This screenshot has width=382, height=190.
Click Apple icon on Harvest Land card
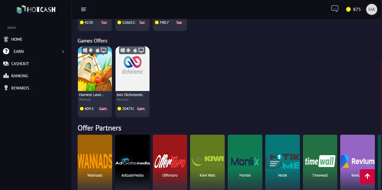[x=97, y=50]
